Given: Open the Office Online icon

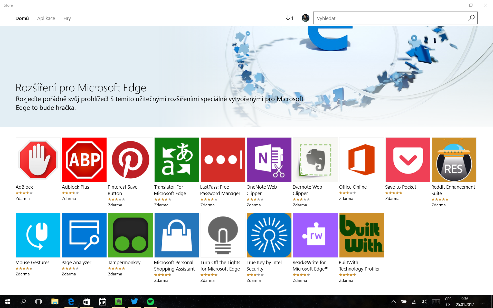Looking at the screenshot, I should pos(362,160).
